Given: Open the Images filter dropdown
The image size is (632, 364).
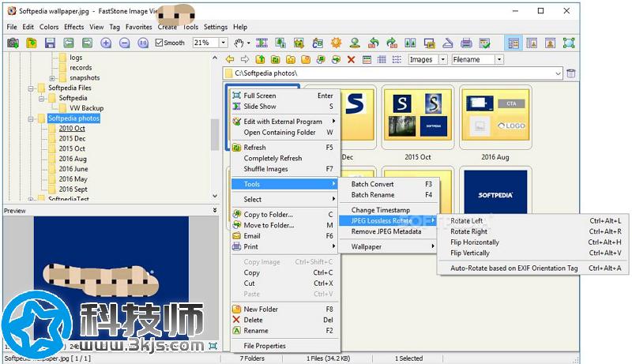Looking at the screenshot, I should pyautogui.click(x=443, y=59).
